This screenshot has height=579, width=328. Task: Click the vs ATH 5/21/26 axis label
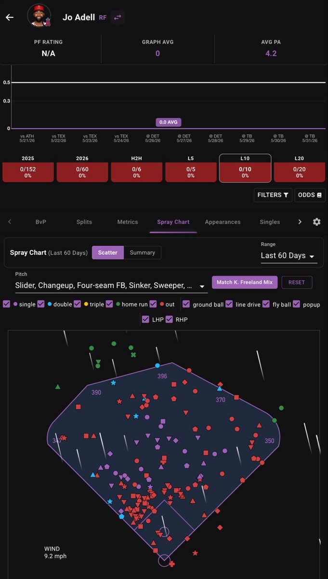[28, 138]
